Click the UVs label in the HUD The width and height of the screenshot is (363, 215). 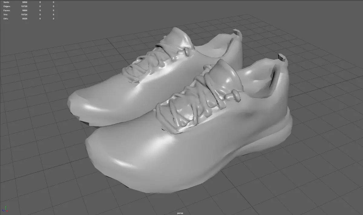pos(6,19)
